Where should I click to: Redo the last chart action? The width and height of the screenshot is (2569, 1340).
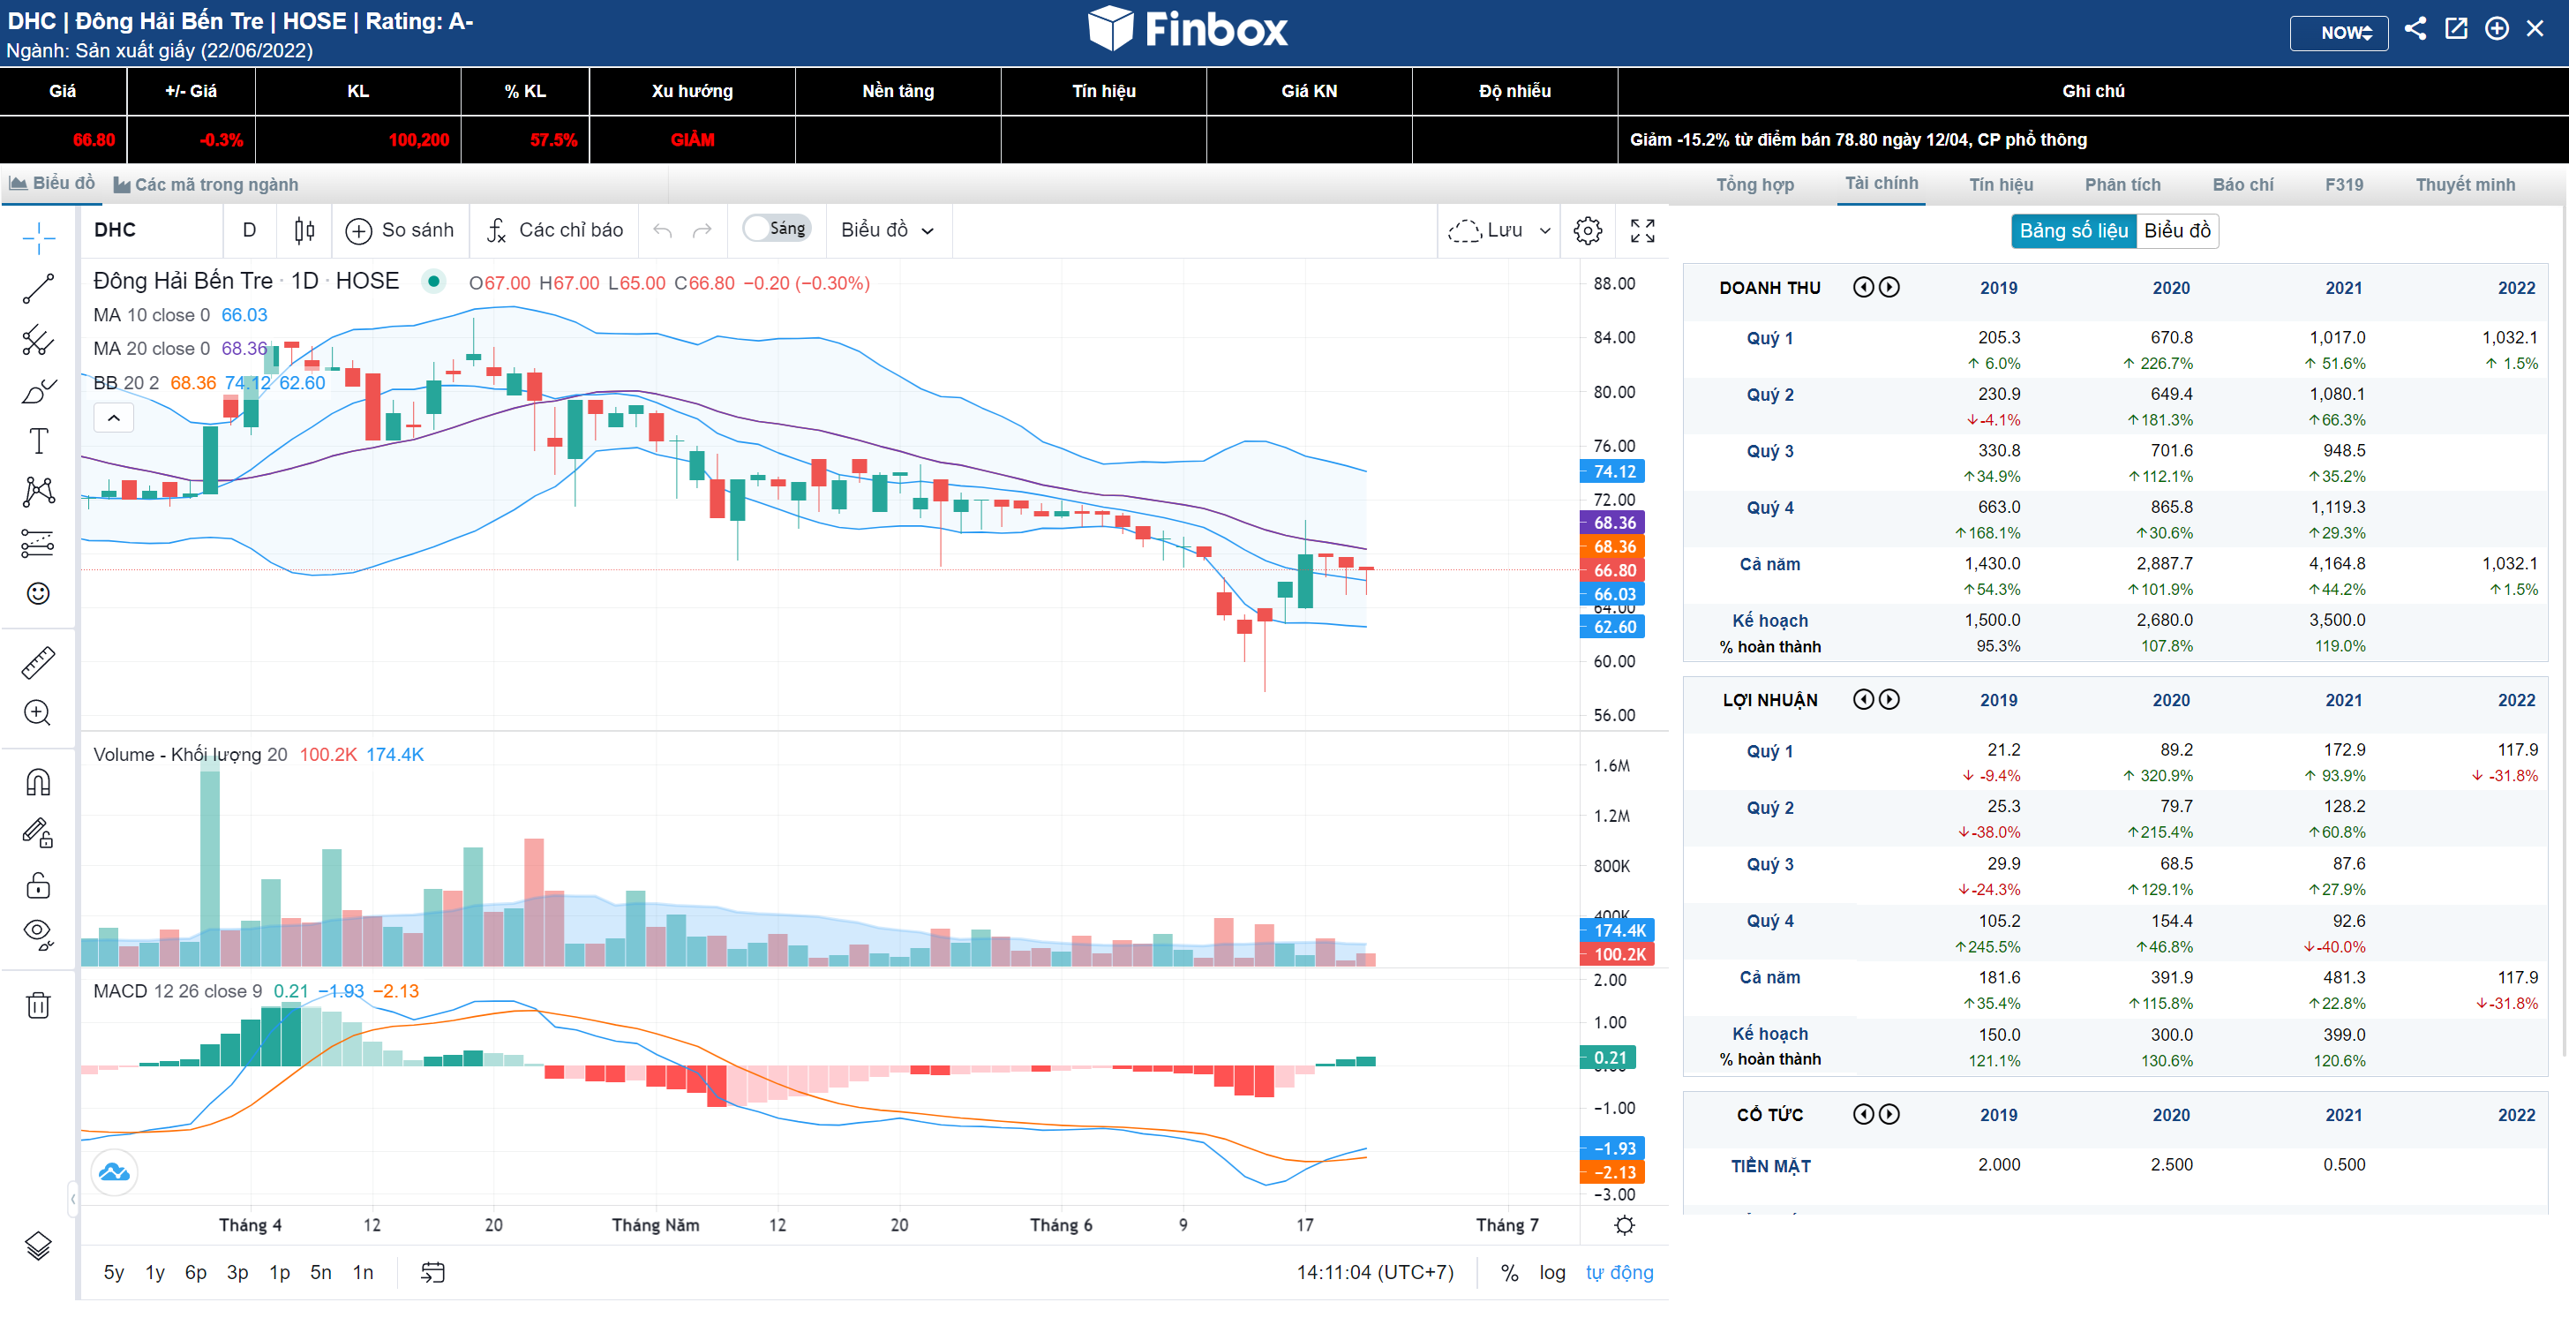point(702,230)
